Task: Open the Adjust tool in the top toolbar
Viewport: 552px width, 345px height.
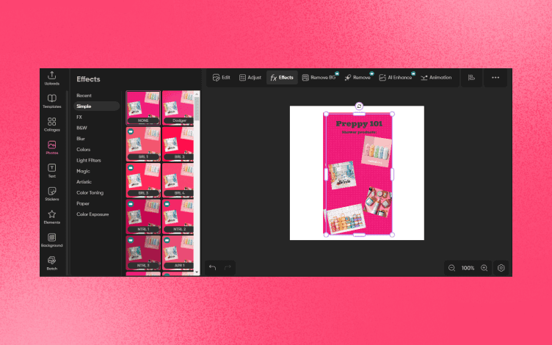Action: (250, 78)
